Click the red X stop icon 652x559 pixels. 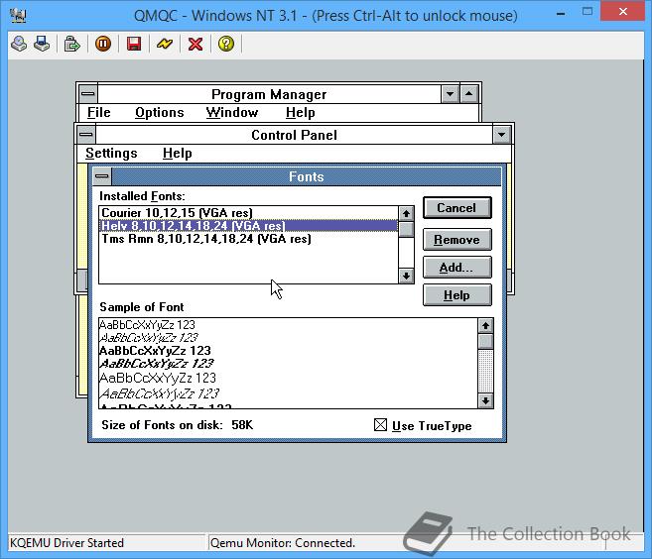[x=196, y=44]
